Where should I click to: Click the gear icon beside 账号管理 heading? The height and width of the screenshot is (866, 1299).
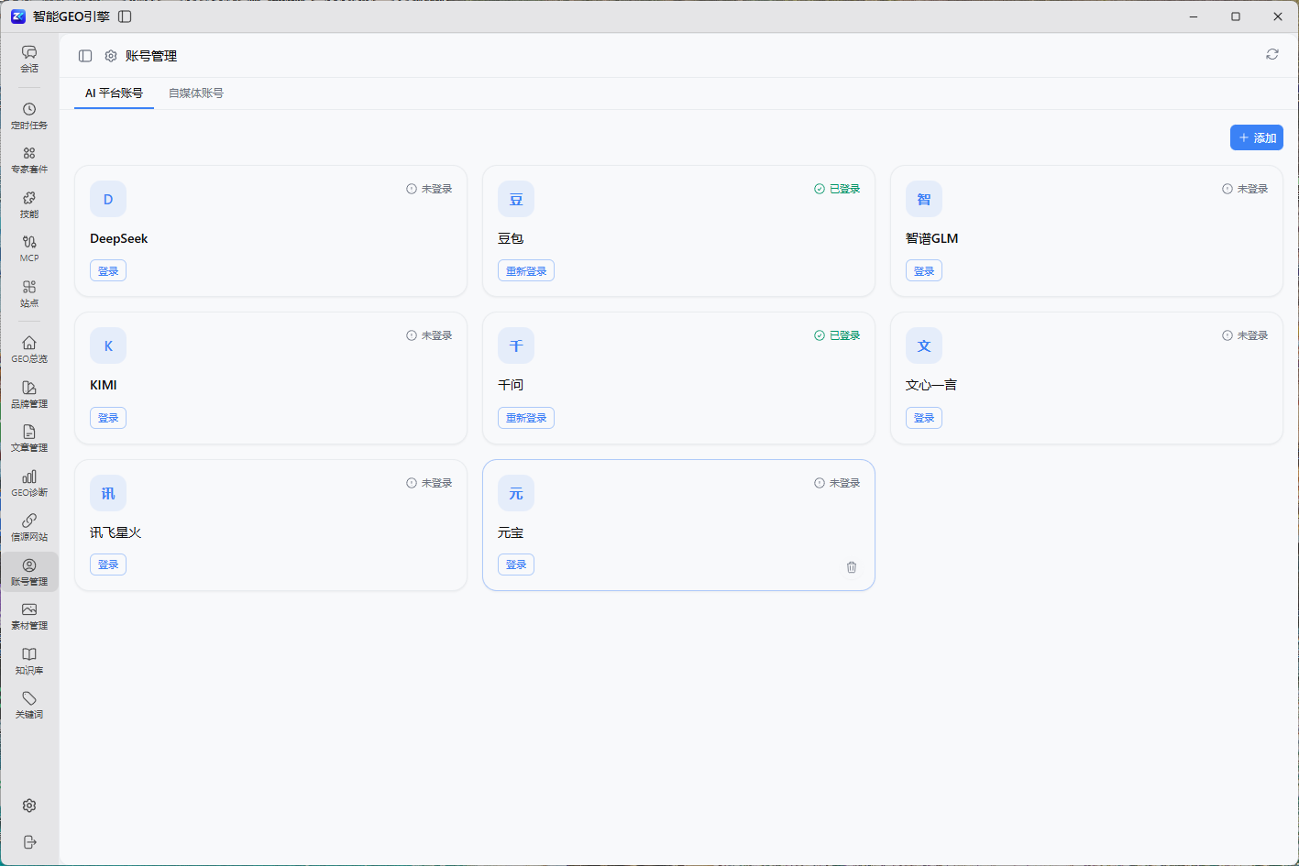pyautogui.click(x=111, y=56)
